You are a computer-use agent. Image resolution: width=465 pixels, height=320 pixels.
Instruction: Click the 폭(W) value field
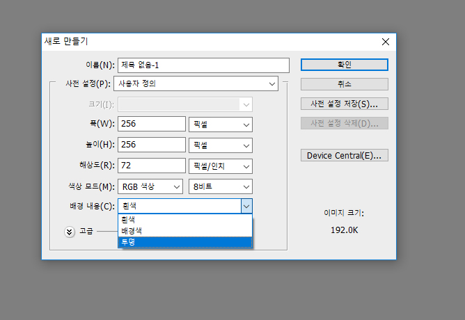(x=152, y=124)
